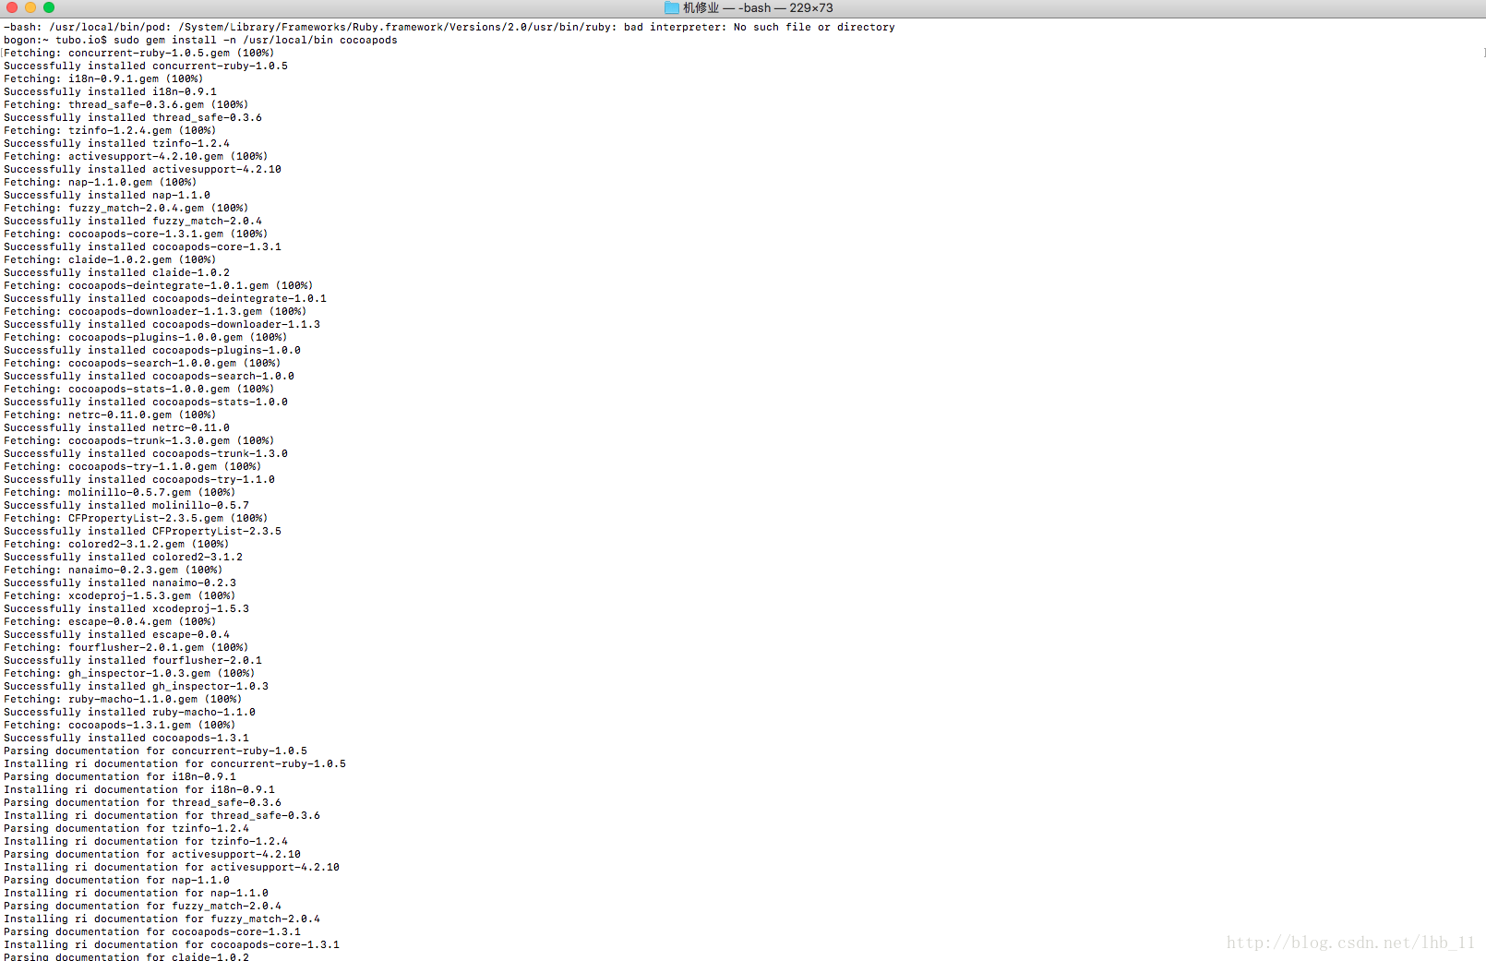
Task: Click the 'sudo gem install' command line
Action: point(200,40)
